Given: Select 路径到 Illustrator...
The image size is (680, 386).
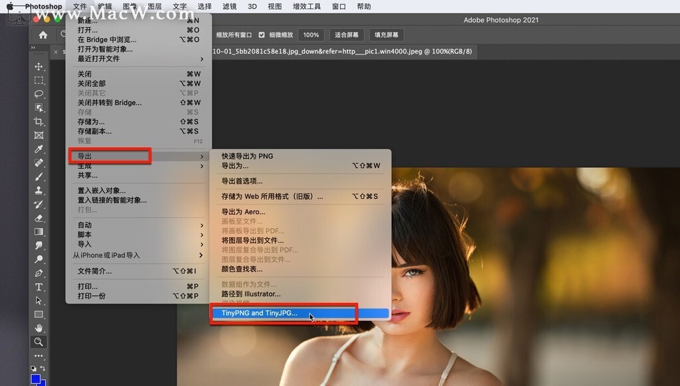Looking at the screenshot, I should (300, 294).
